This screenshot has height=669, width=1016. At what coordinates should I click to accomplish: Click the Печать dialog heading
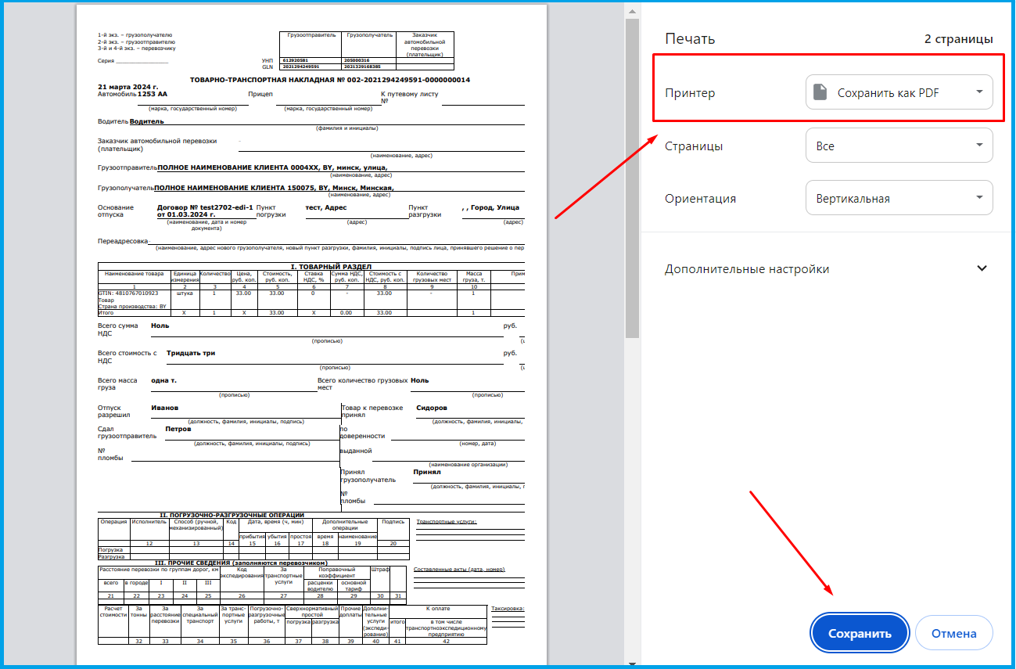point(690,39)
